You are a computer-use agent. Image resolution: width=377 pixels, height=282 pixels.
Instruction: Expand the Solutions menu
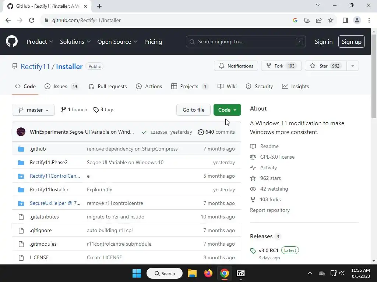(75, 42)
